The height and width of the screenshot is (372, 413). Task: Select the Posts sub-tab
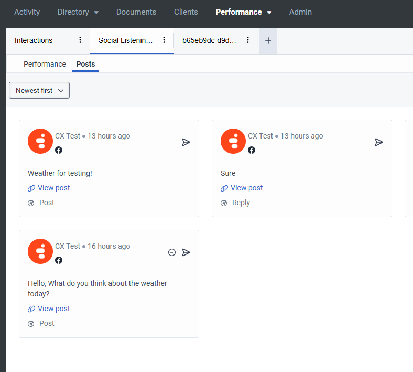(85, 64)
